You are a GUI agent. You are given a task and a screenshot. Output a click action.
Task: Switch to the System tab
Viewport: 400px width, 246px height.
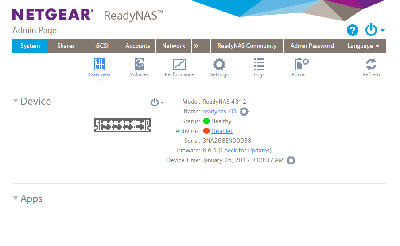pos(30,46)
